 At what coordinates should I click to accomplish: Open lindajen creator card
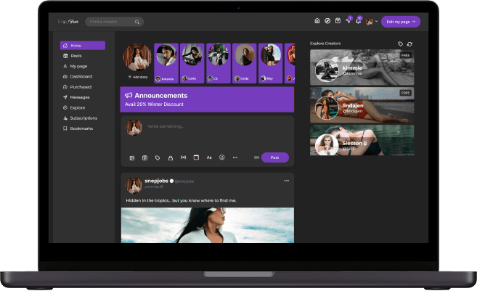pyautogui.click(x=362, y=105)
